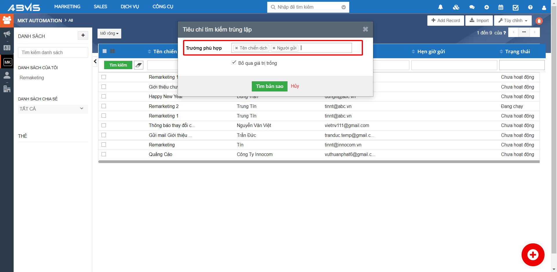Image resolution: width=557 pixels, height=272 pixels.
Task: Open the DỊCH VỤ menu
Action: (x=130, y=7)
